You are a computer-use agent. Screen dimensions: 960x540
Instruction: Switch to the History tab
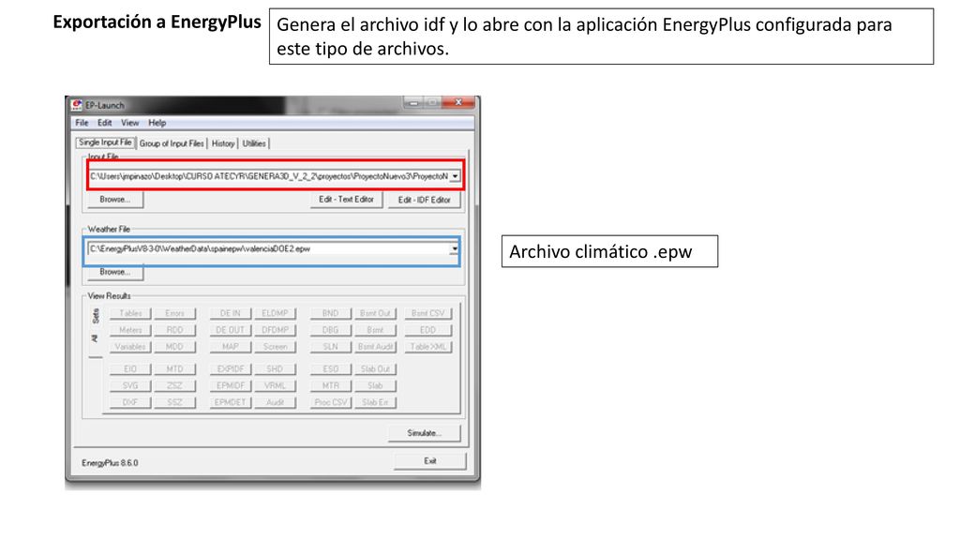click(223, 143)
